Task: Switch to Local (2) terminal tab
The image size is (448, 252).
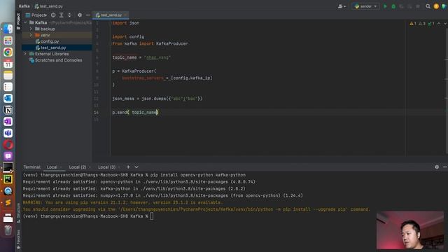Action: click(78, 167)
